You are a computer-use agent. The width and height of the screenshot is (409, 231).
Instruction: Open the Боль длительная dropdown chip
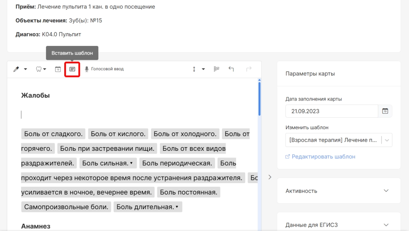[x=148, y=207]
